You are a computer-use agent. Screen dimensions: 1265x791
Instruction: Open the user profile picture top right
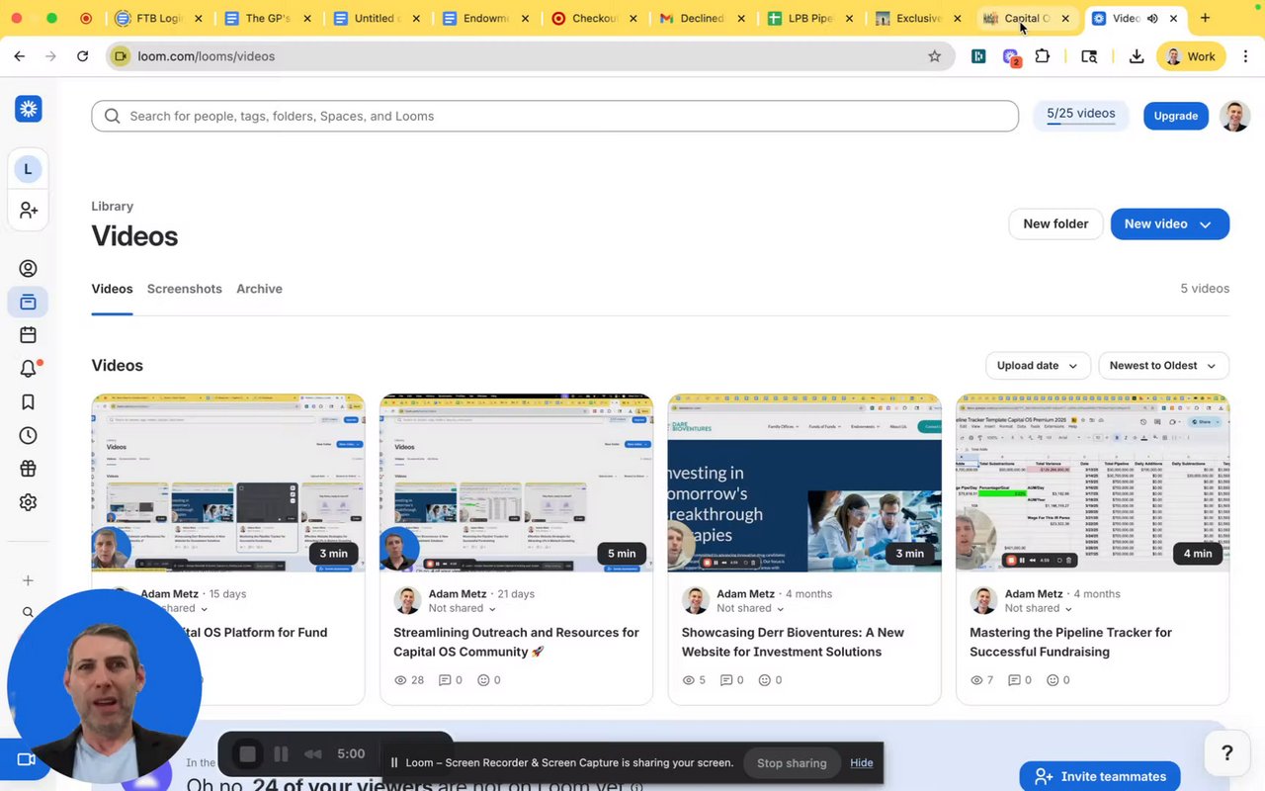(1234, 116)
